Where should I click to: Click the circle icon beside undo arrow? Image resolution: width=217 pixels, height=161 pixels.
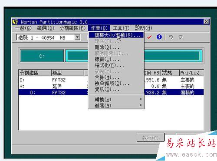pos(181,37)
